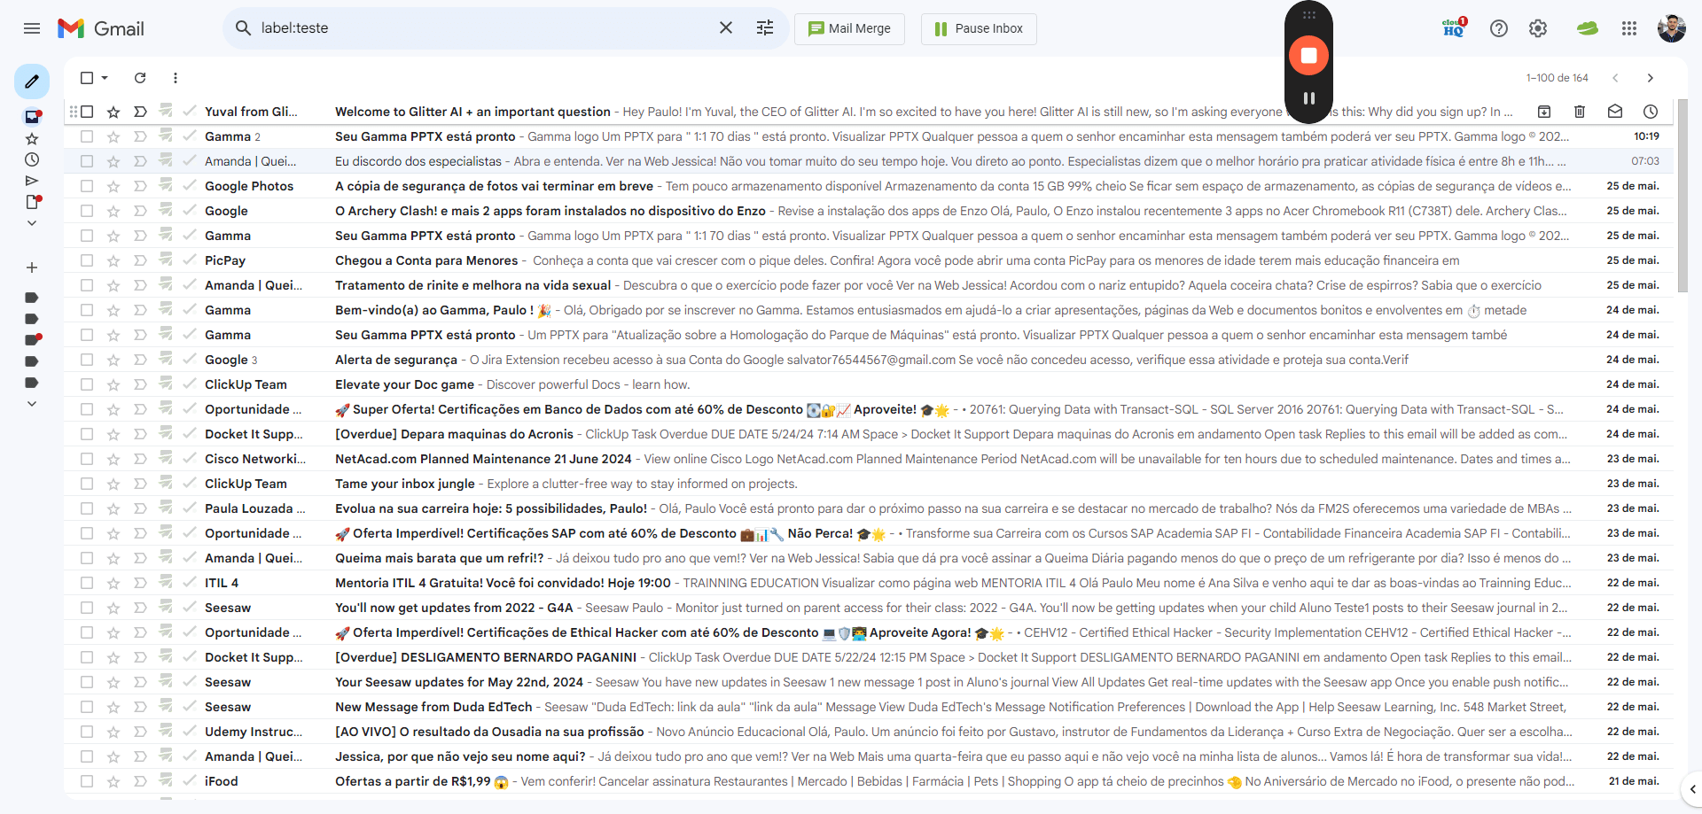Click the Gmail logo
The image size is (1702, 814).
click(x=101, y=28)
